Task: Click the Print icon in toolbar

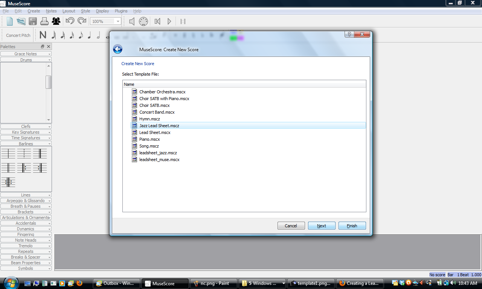Action: click(44, 21)
